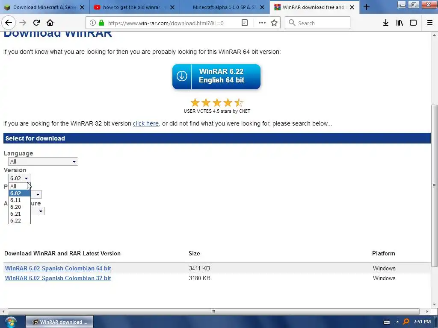Choose version 6.02 in the list
Screen dimensions: 438x328
coord(19,193)
